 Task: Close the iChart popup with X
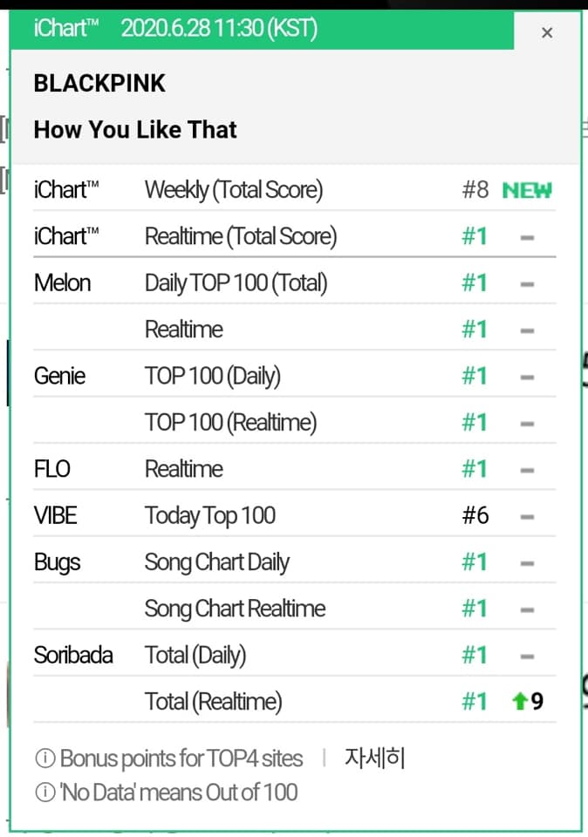[x=547, y=33]
